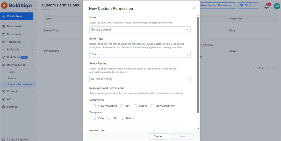Open the Filter dropdown button
This screenshot has height=141, width=281.
coord(248,5)
